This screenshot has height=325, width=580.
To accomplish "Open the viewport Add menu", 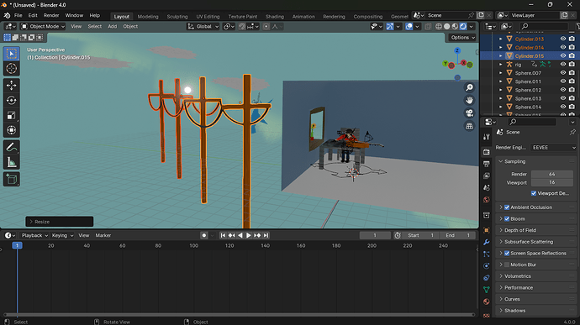I will click(x=112, y=27).
